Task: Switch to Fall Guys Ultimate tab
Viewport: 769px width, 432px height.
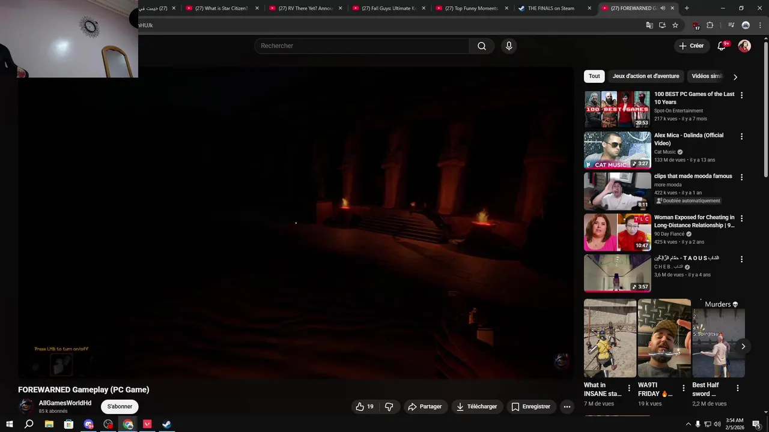Action: pyautogui.click(x=388, y=8)
